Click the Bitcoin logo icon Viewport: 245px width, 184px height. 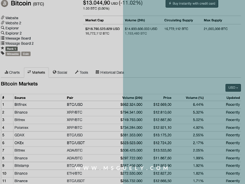[x=5, y=3]
